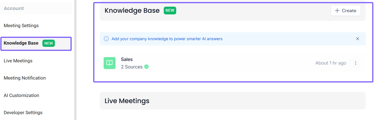Screen dimensions: 389x120
Task: Dismiss the company knowledge banner
Action: click(x=357, y=39)
